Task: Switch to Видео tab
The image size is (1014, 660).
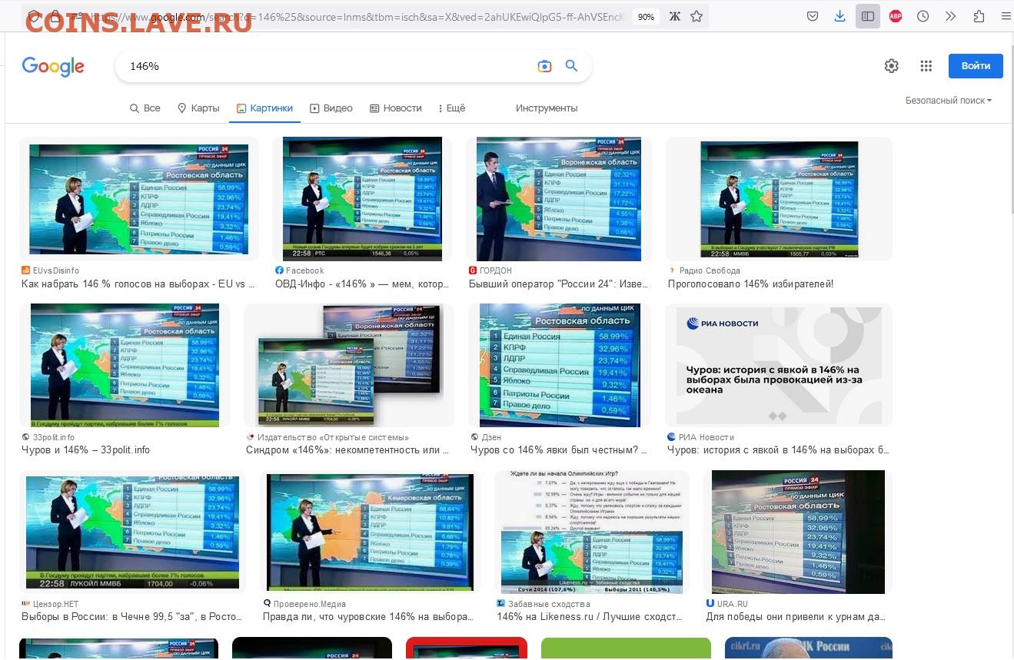Action: pos(331,108)
